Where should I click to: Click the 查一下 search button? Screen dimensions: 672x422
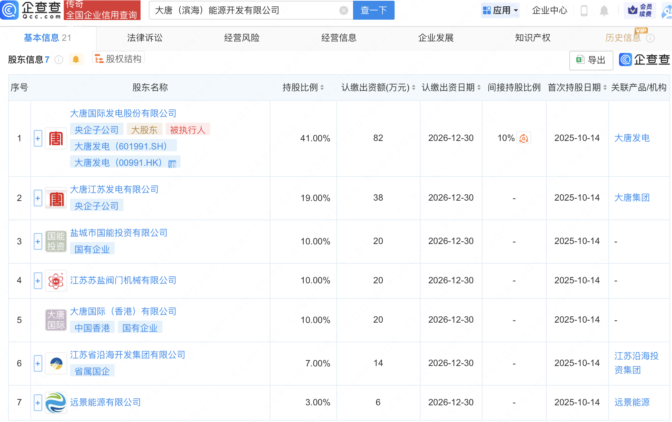point(373,10)
